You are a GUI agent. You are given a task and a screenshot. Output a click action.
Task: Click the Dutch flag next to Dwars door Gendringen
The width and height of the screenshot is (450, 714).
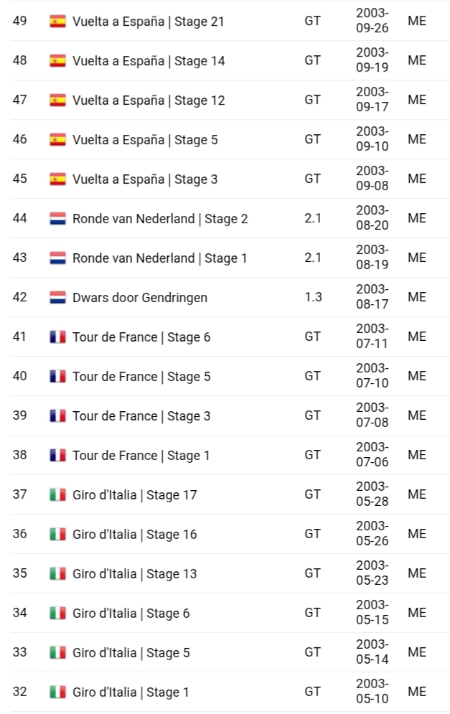coord(57,297)
